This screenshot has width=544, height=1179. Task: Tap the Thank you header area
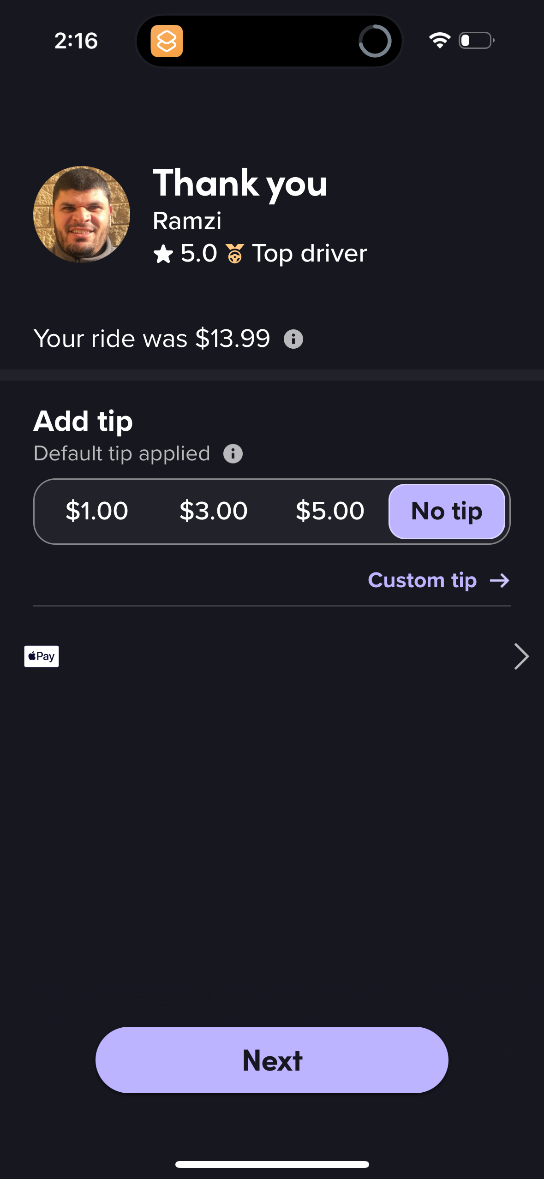point(240,184)
